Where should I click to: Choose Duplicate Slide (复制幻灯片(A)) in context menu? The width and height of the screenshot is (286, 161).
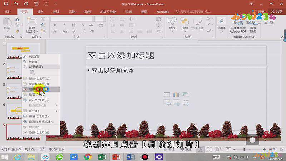(x=41, y=84)
